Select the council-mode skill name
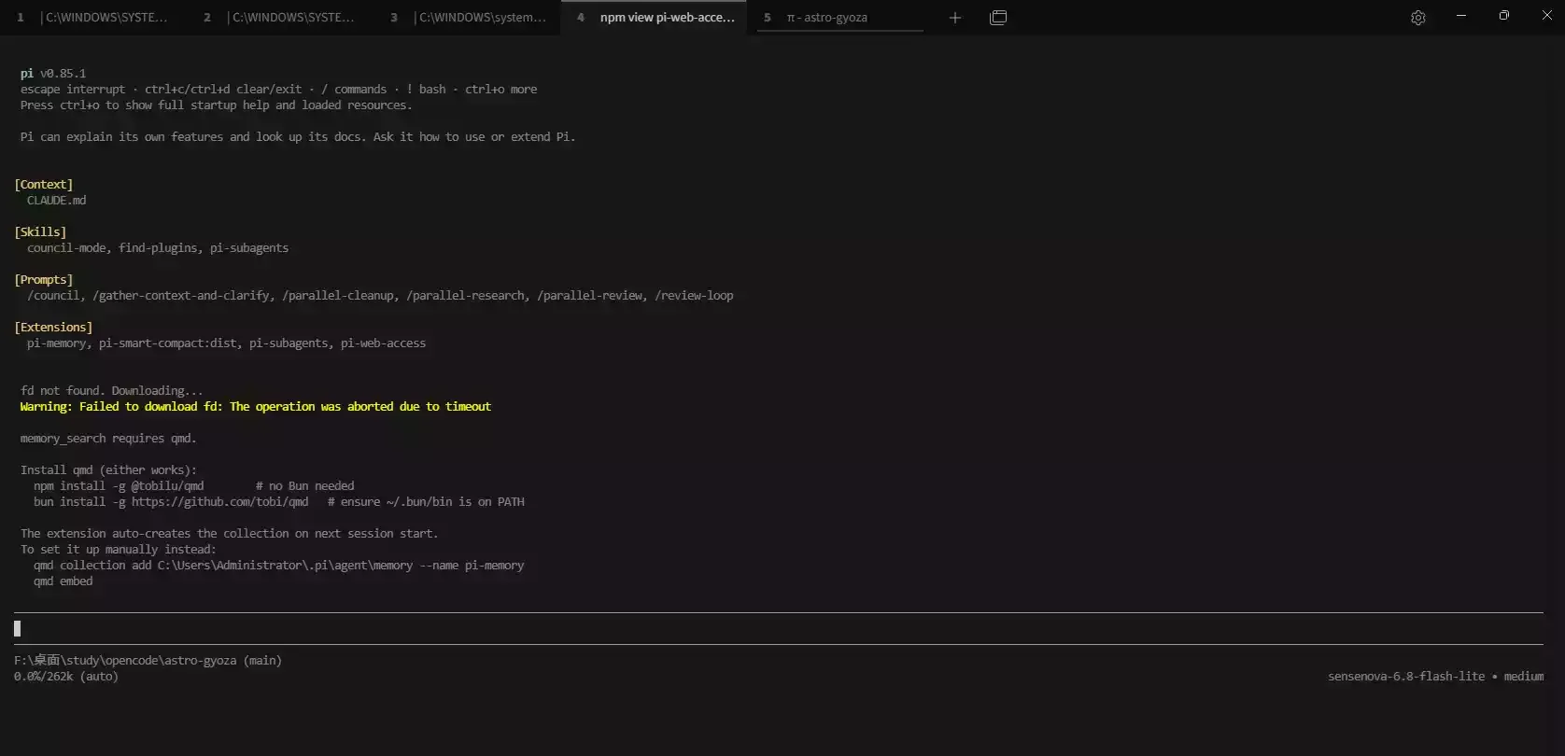 click(66, 248)
